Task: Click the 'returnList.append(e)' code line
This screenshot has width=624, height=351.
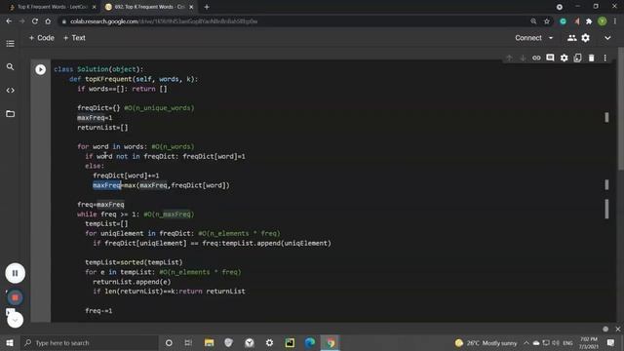Action: click(x=132, y=282)
